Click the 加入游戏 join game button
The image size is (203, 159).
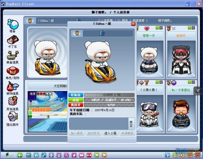tap(77, 133)
